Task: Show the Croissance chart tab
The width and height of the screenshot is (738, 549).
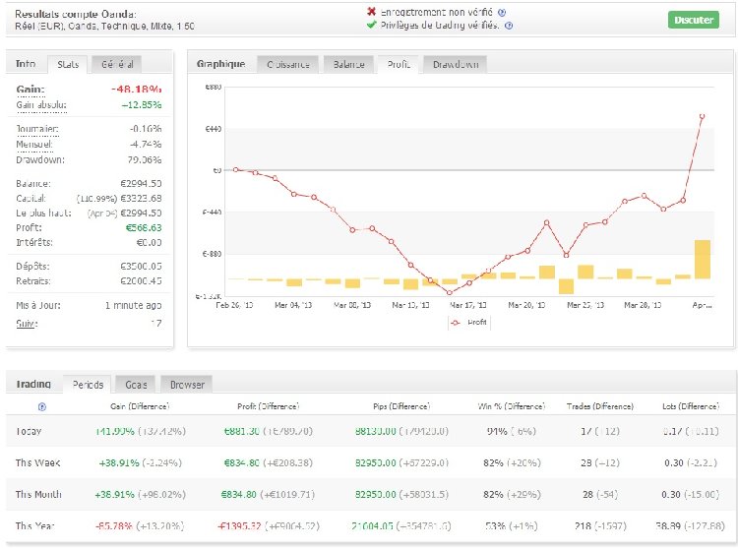Action: tap(289, 64)
